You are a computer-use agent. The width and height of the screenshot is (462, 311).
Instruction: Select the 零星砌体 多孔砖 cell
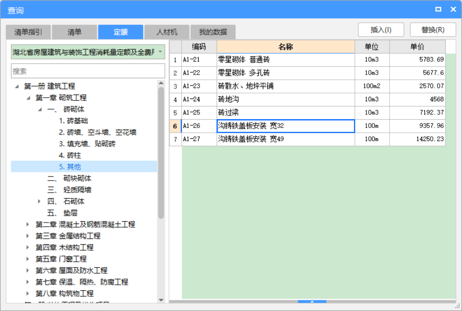pyautogui.click(x=286, y=73)
